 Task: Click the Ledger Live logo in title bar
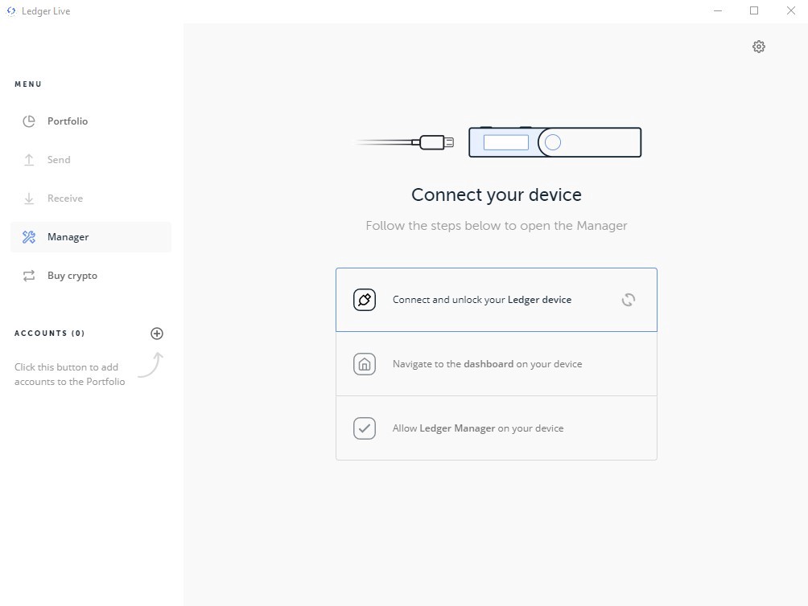coord(11,10)
